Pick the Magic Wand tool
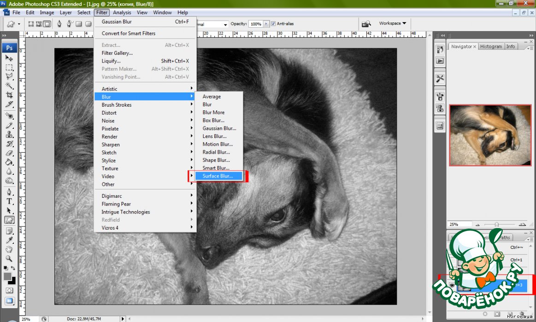 point(9,86)
